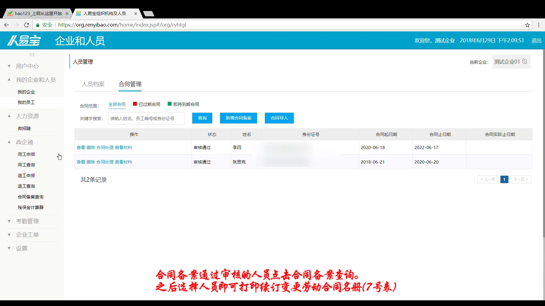Collapse the 政企通 section
The width and height of the screenshot is (545, 306).
click(x=24, y=142)
